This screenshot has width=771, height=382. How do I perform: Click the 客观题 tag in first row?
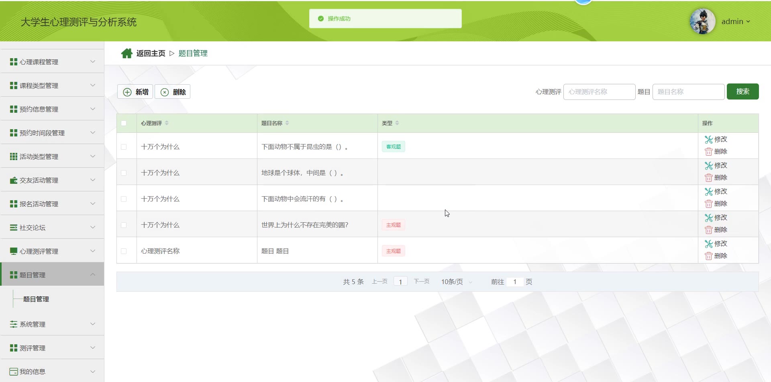click(x=393, y=147)
